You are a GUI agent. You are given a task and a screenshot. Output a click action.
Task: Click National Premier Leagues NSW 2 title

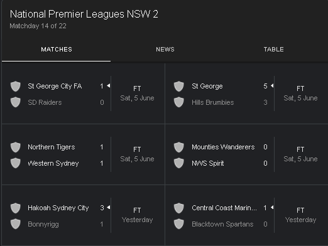(x=84, y=14)
